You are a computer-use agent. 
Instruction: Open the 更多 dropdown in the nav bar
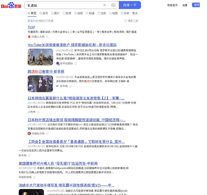click(136, 13)
